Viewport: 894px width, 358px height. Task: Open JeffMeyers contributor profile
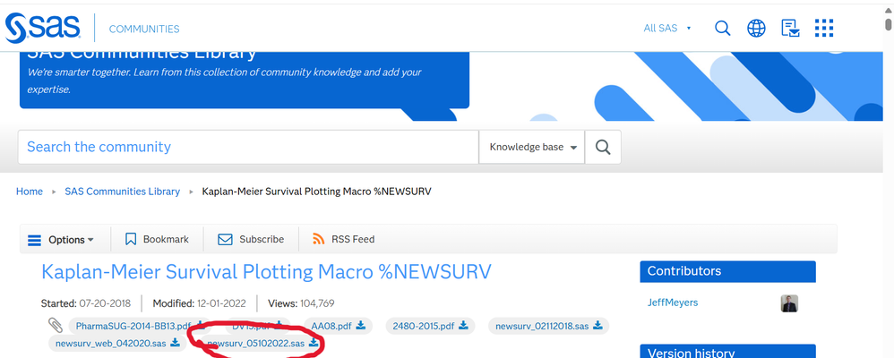point(672,303)
